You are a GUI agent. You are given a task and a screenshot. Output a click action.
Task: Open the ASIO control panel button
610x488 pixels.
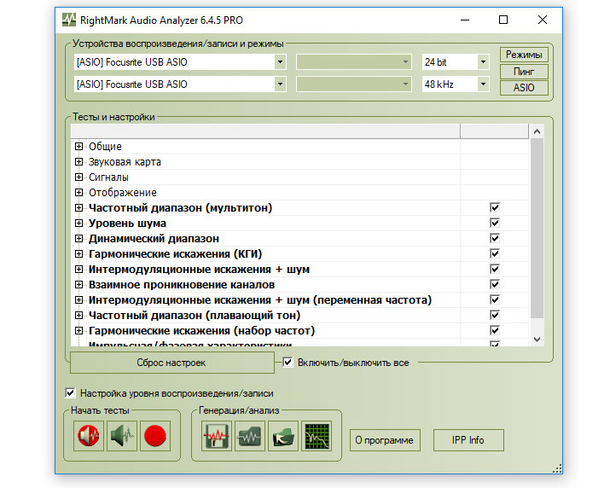point(524,88)
